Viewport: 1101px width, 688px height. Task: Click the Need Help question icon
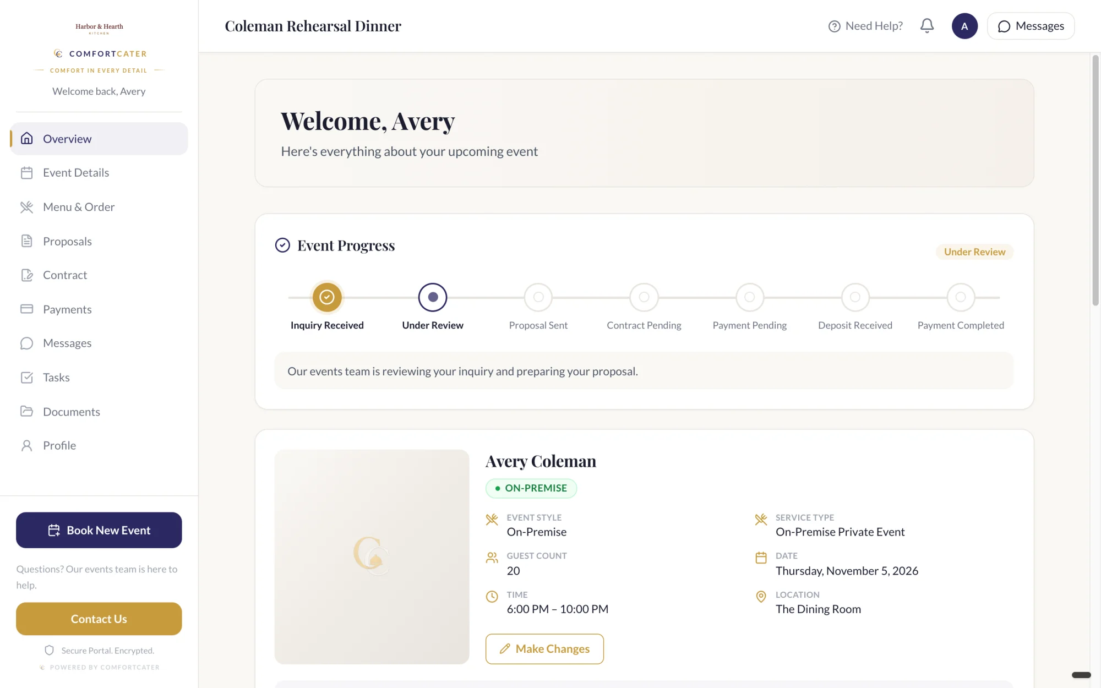pyautogui.click(x=834, y=26)
